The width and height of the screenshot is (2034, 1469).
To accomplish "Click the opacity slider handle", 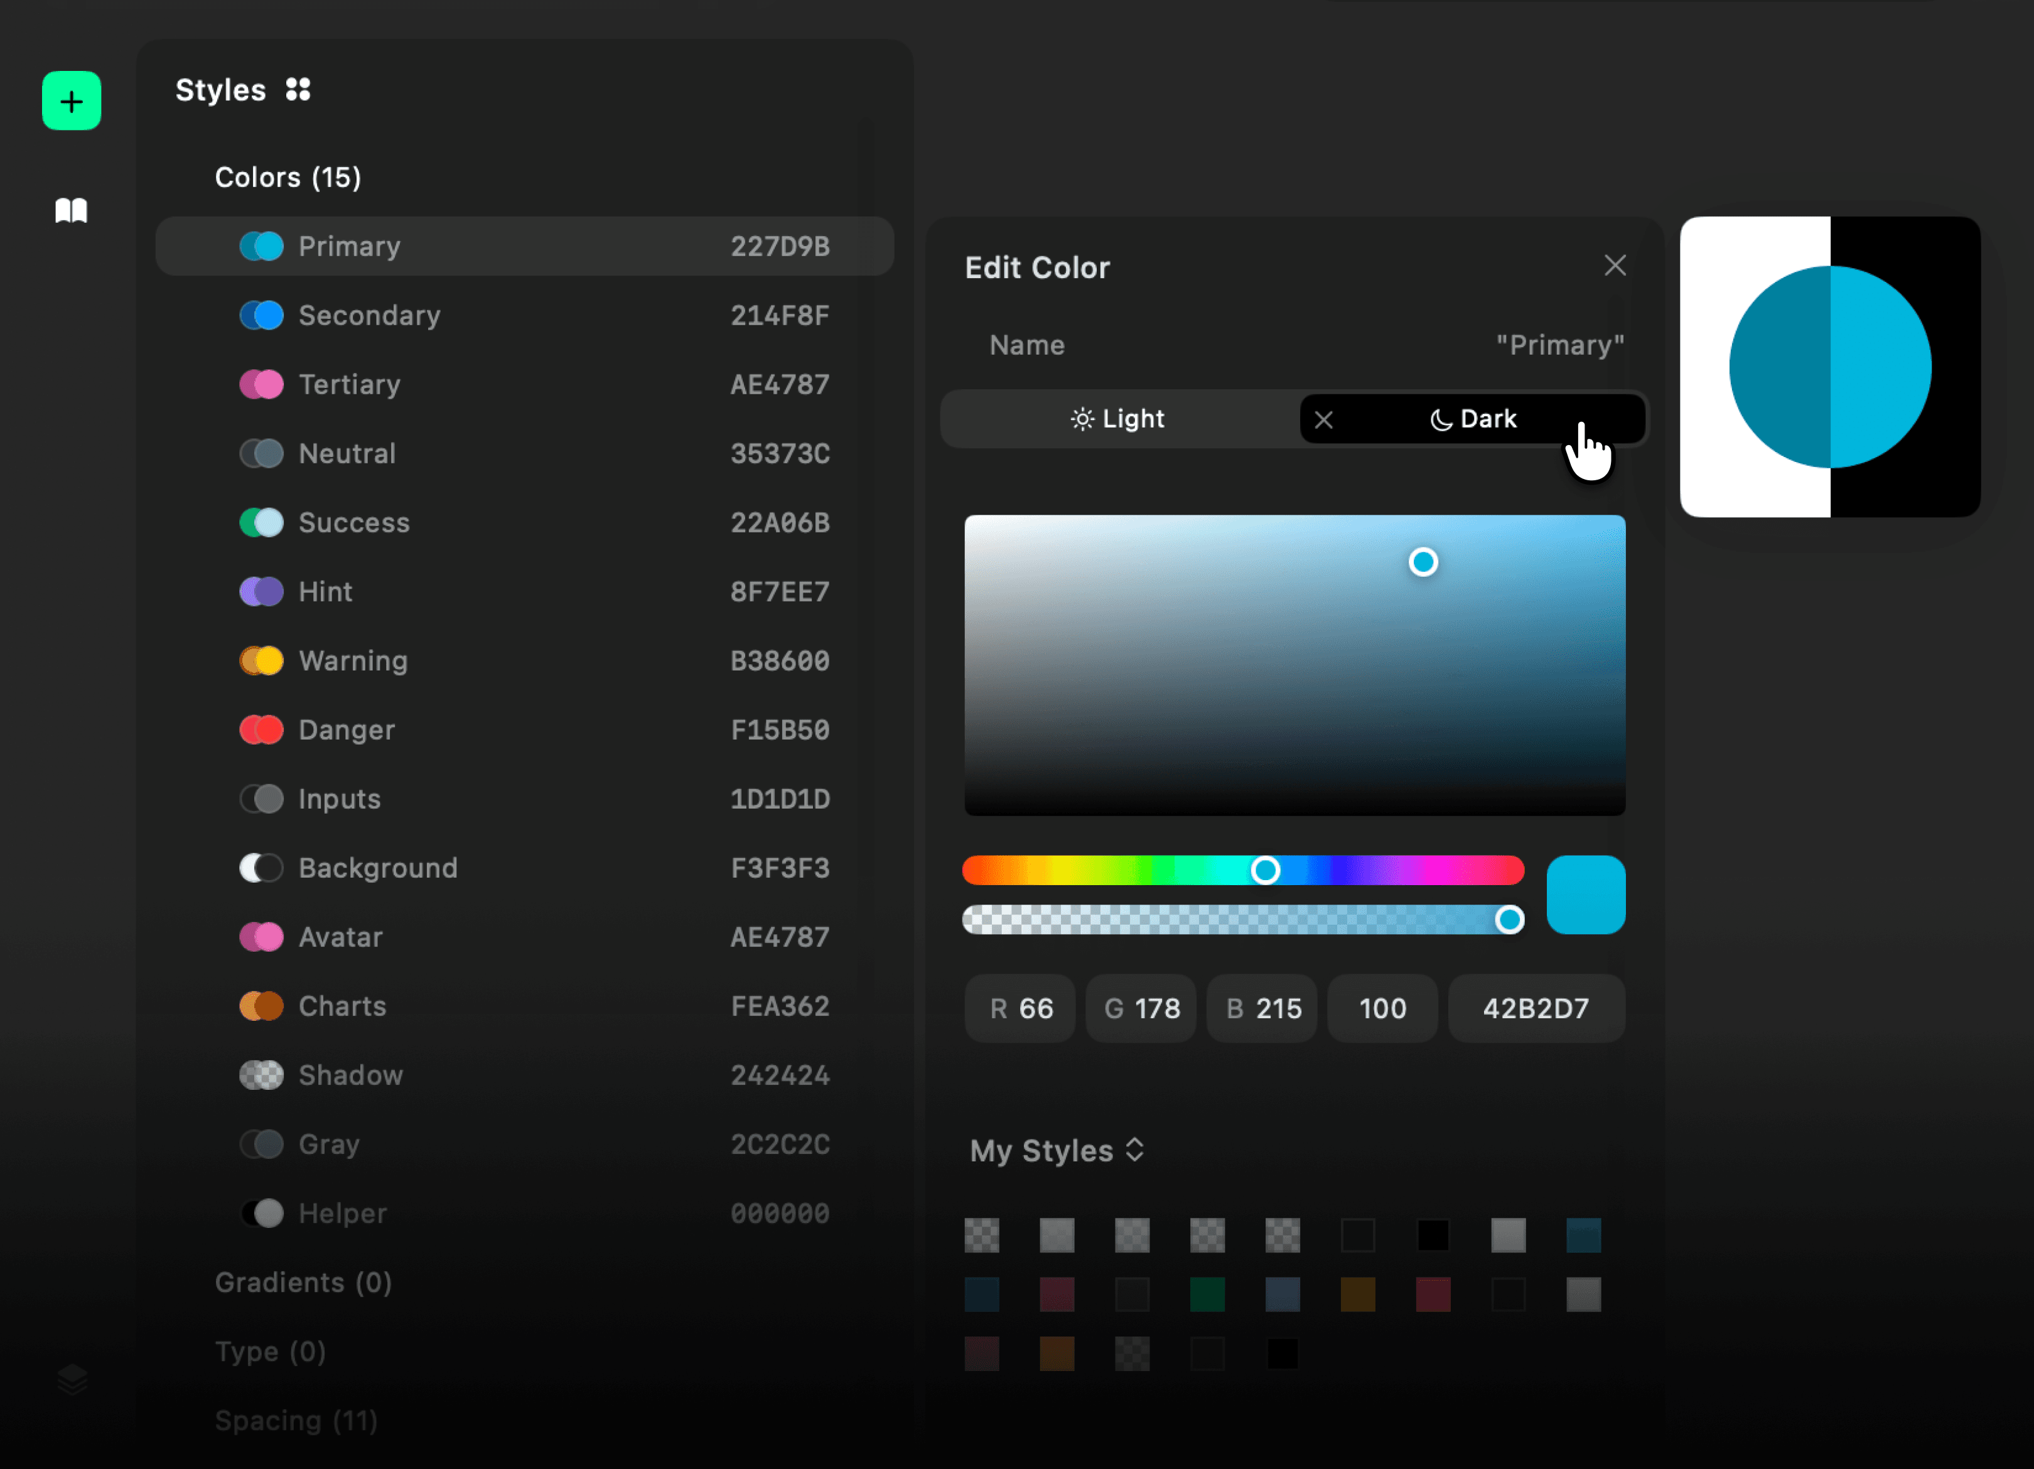I will point(1509,918).
